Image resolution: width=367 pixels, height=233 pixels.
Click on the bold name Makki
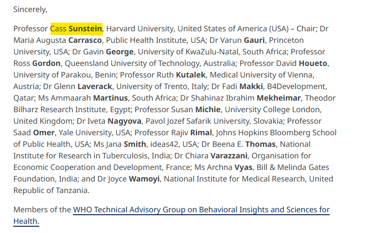point(251,87)
